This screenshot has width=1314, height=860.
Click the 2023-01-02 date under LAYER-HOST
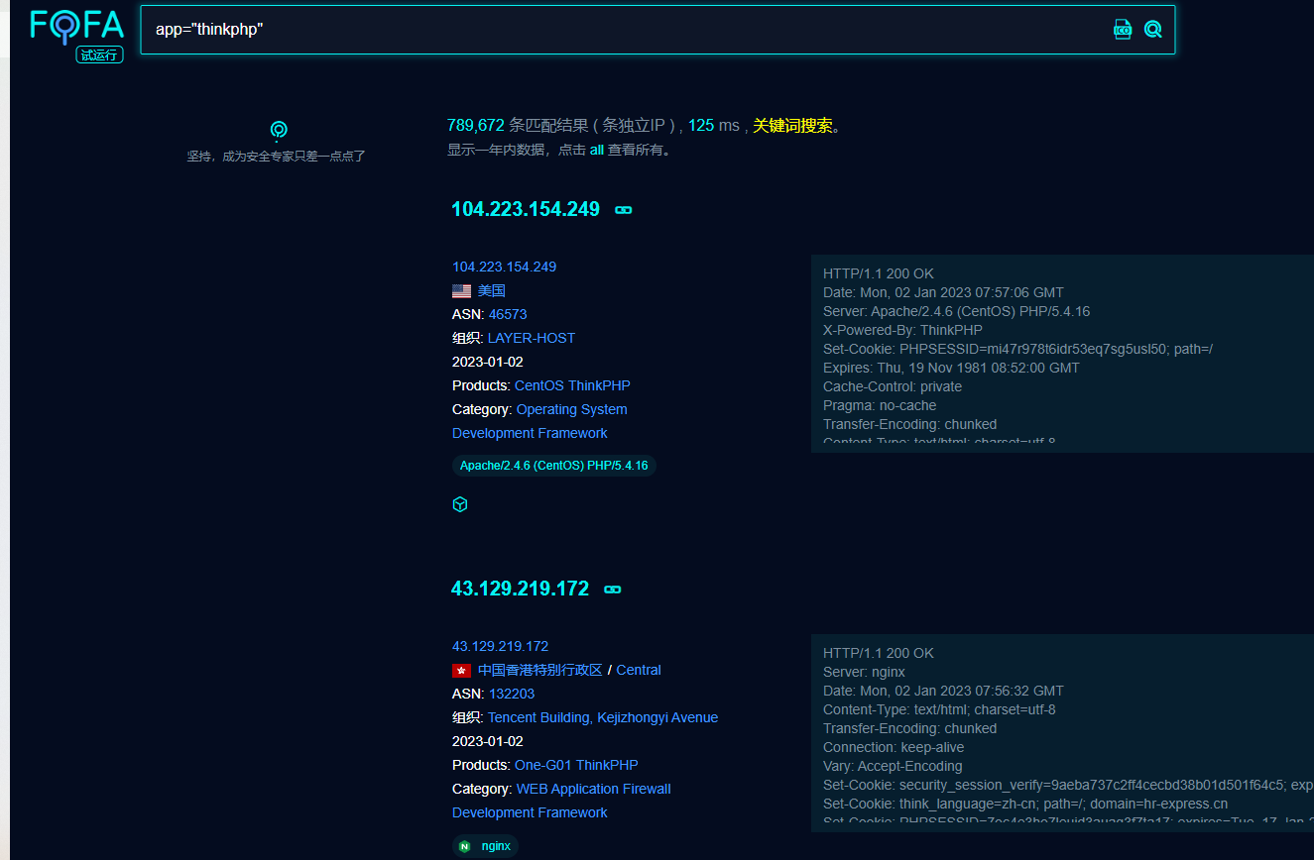tap(488, 362)
